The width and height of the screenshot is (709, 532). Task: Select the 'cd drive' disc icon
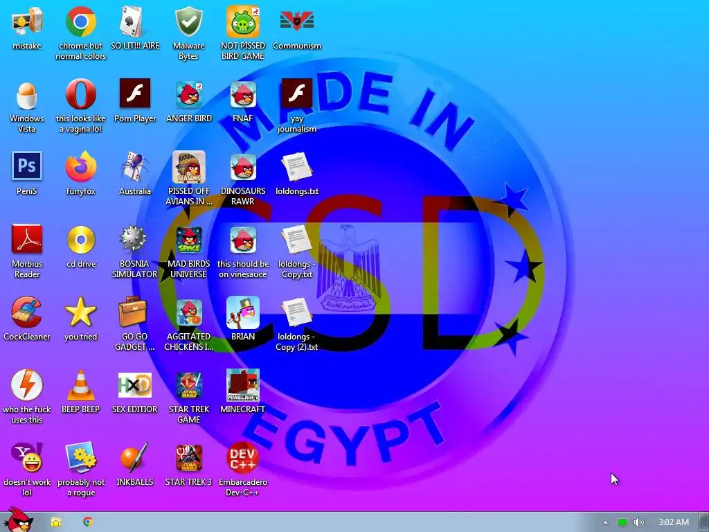(x=80, y=240)
